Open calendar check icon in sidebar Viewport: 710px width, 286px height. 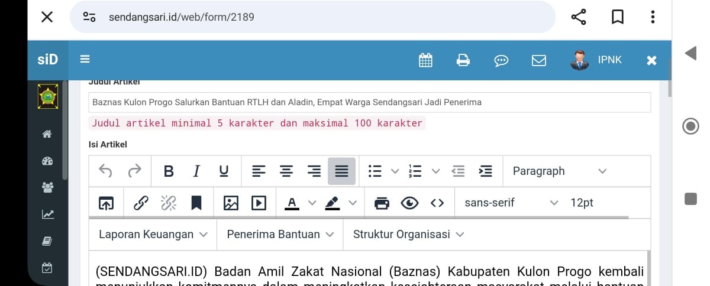tap(48, 268)
